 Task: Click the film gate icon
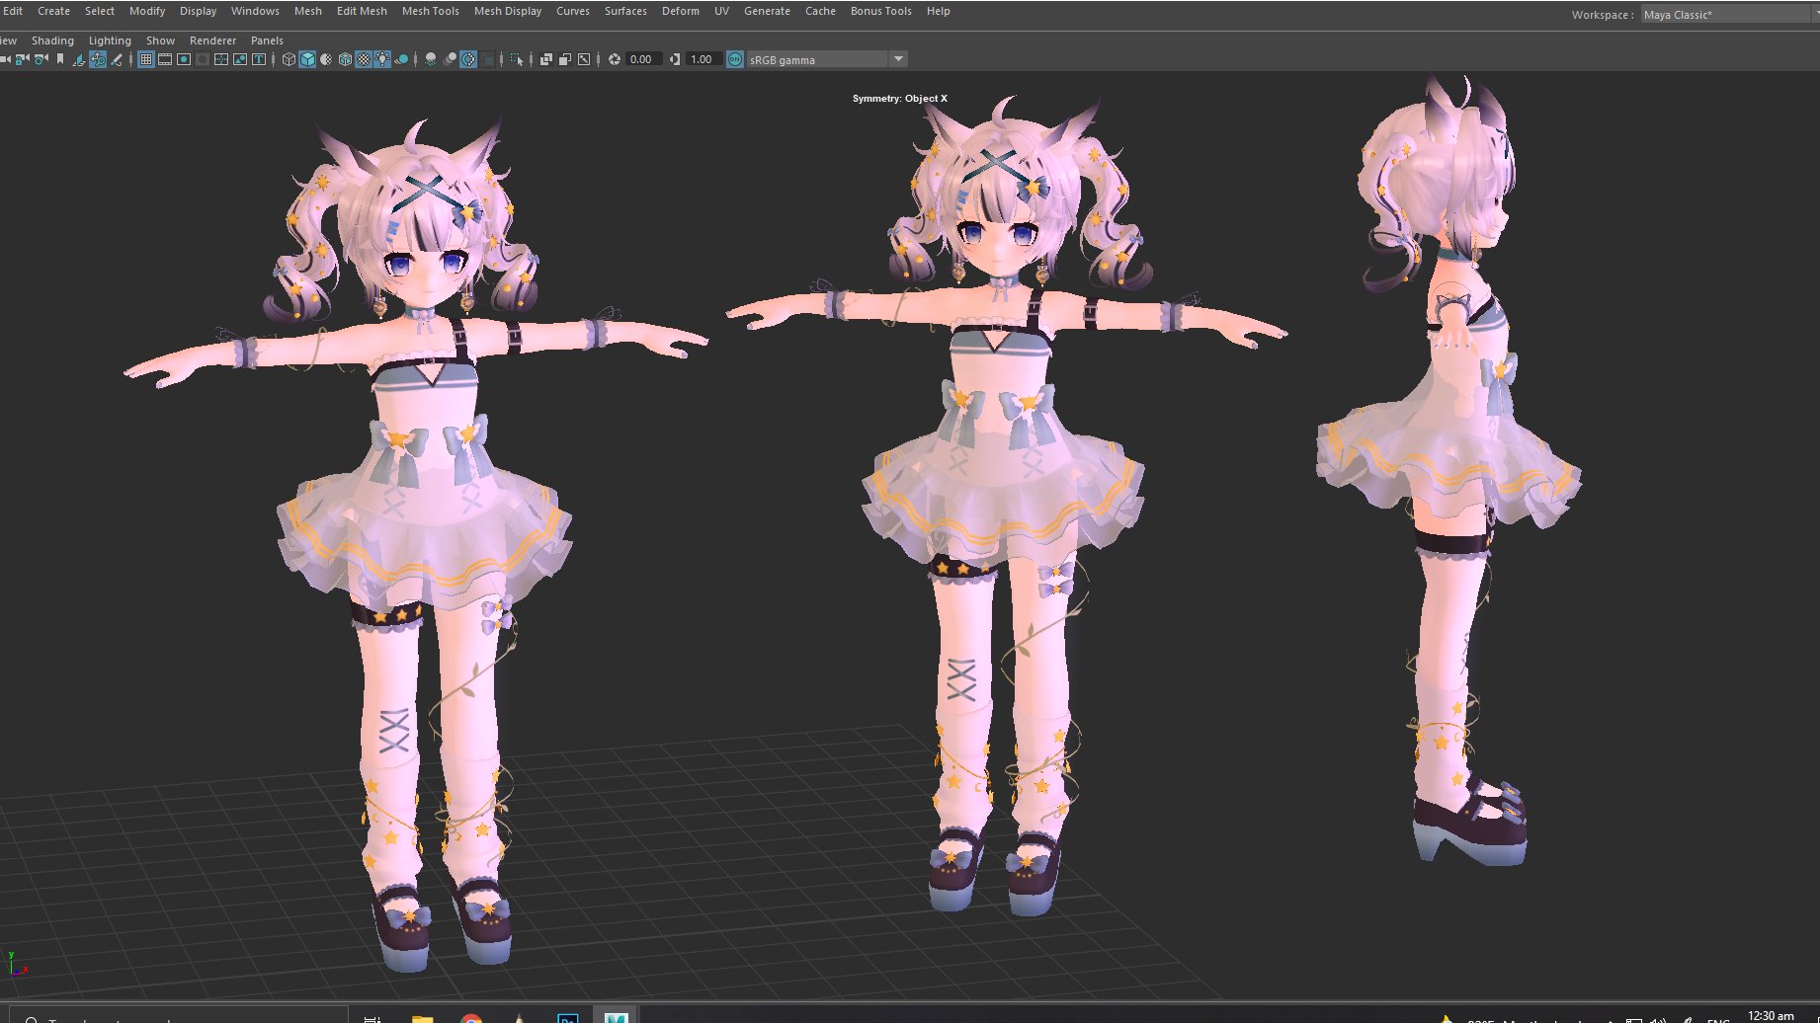165,59
